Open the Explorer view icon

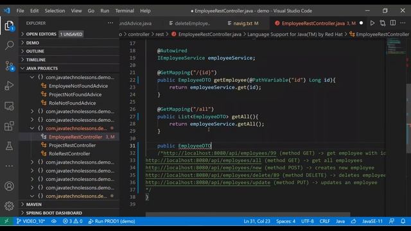[9, 26]
